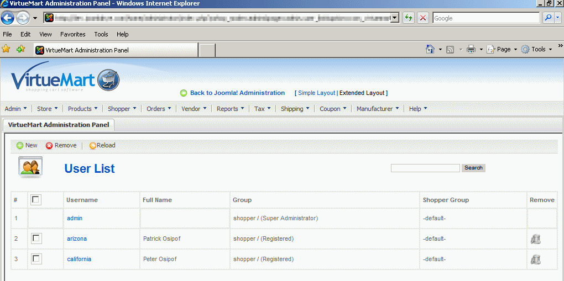Screen dimensions: 564x281
Task: Open Favorites Center star icon
Action: [x=6, y=49]
